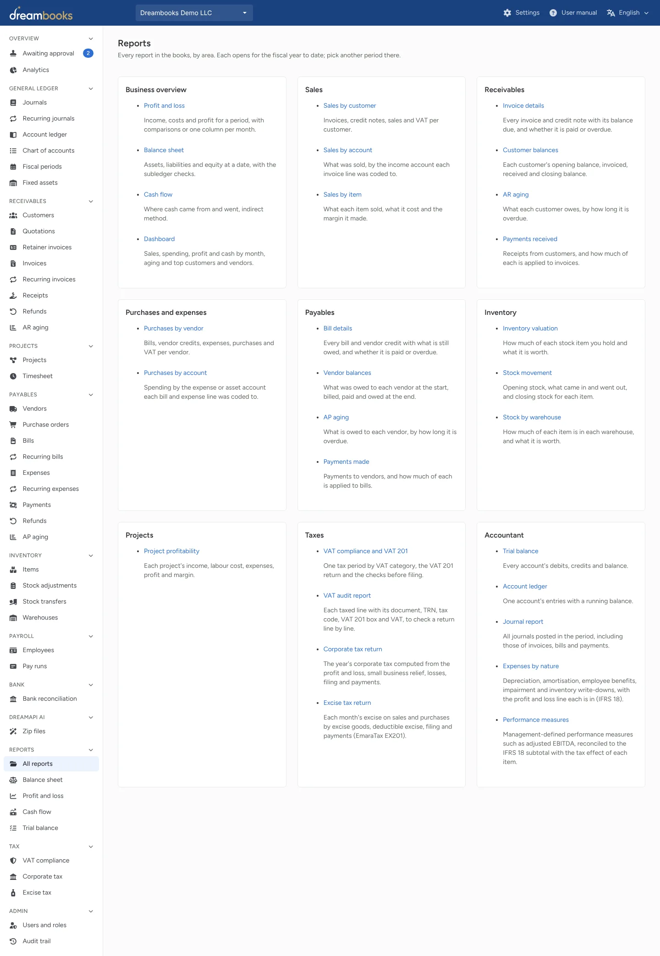
Task: Click the Journals book icon
Action: (13, 102)
